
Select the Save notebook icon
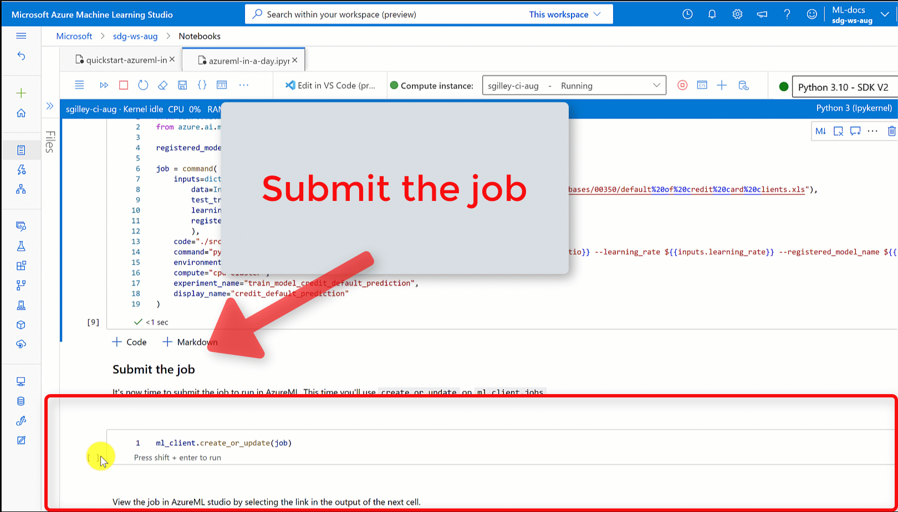[x=182, y=85]
